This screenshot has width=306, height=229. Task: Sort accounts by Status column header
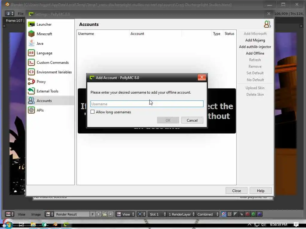point(229,33)
